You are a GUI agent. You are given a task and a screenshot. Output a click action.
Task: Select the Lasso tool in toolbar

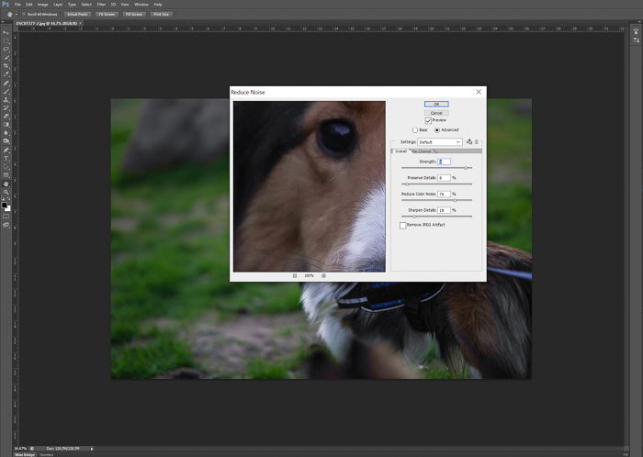6,49
